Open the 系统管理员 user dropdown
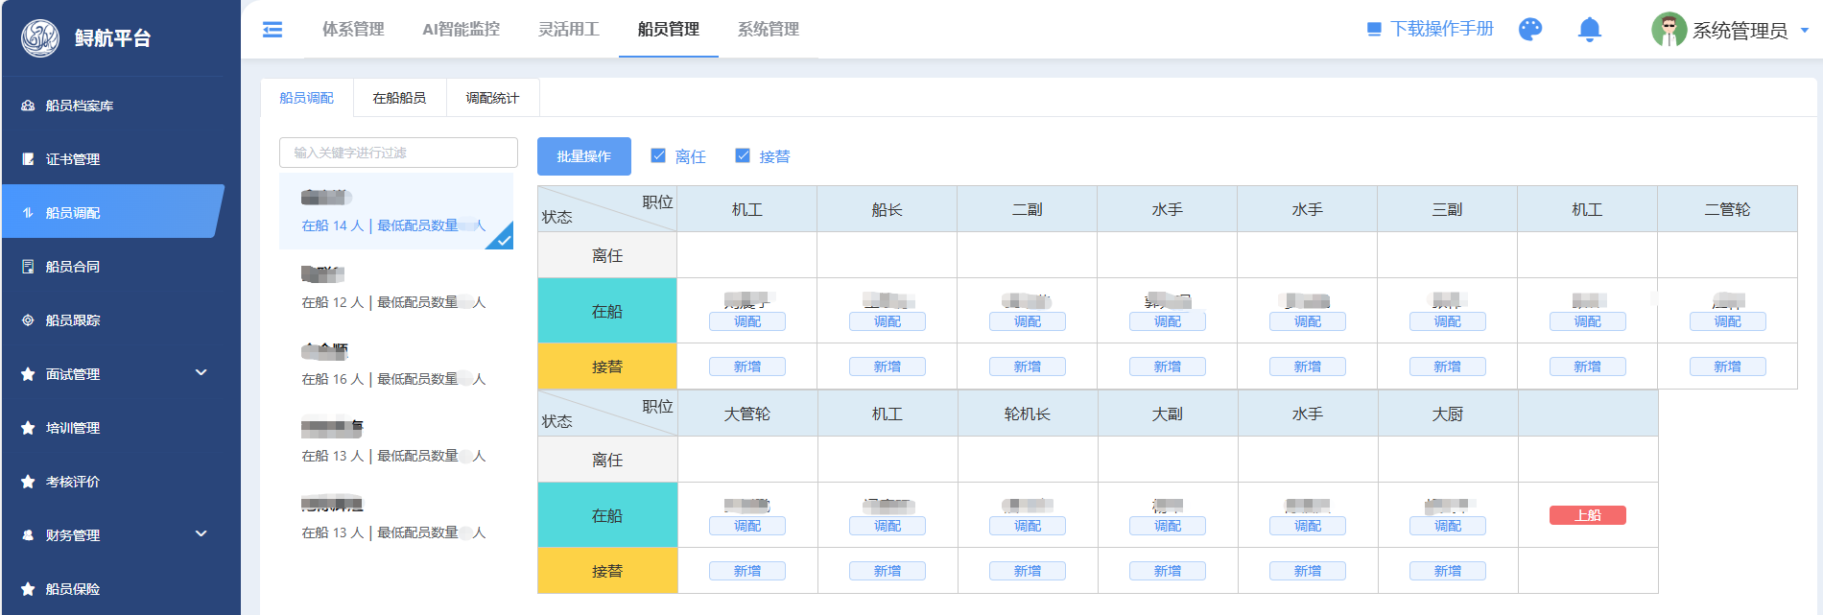Image resolution: width=1823 pixels, height=615 pixels. coord(1804,31)
